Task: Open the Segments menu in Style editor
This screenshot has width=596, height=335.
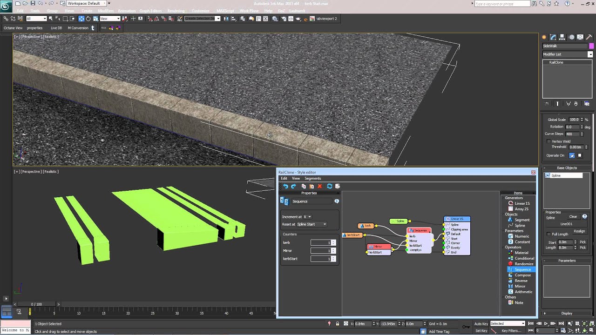Action: click(313, 179)
